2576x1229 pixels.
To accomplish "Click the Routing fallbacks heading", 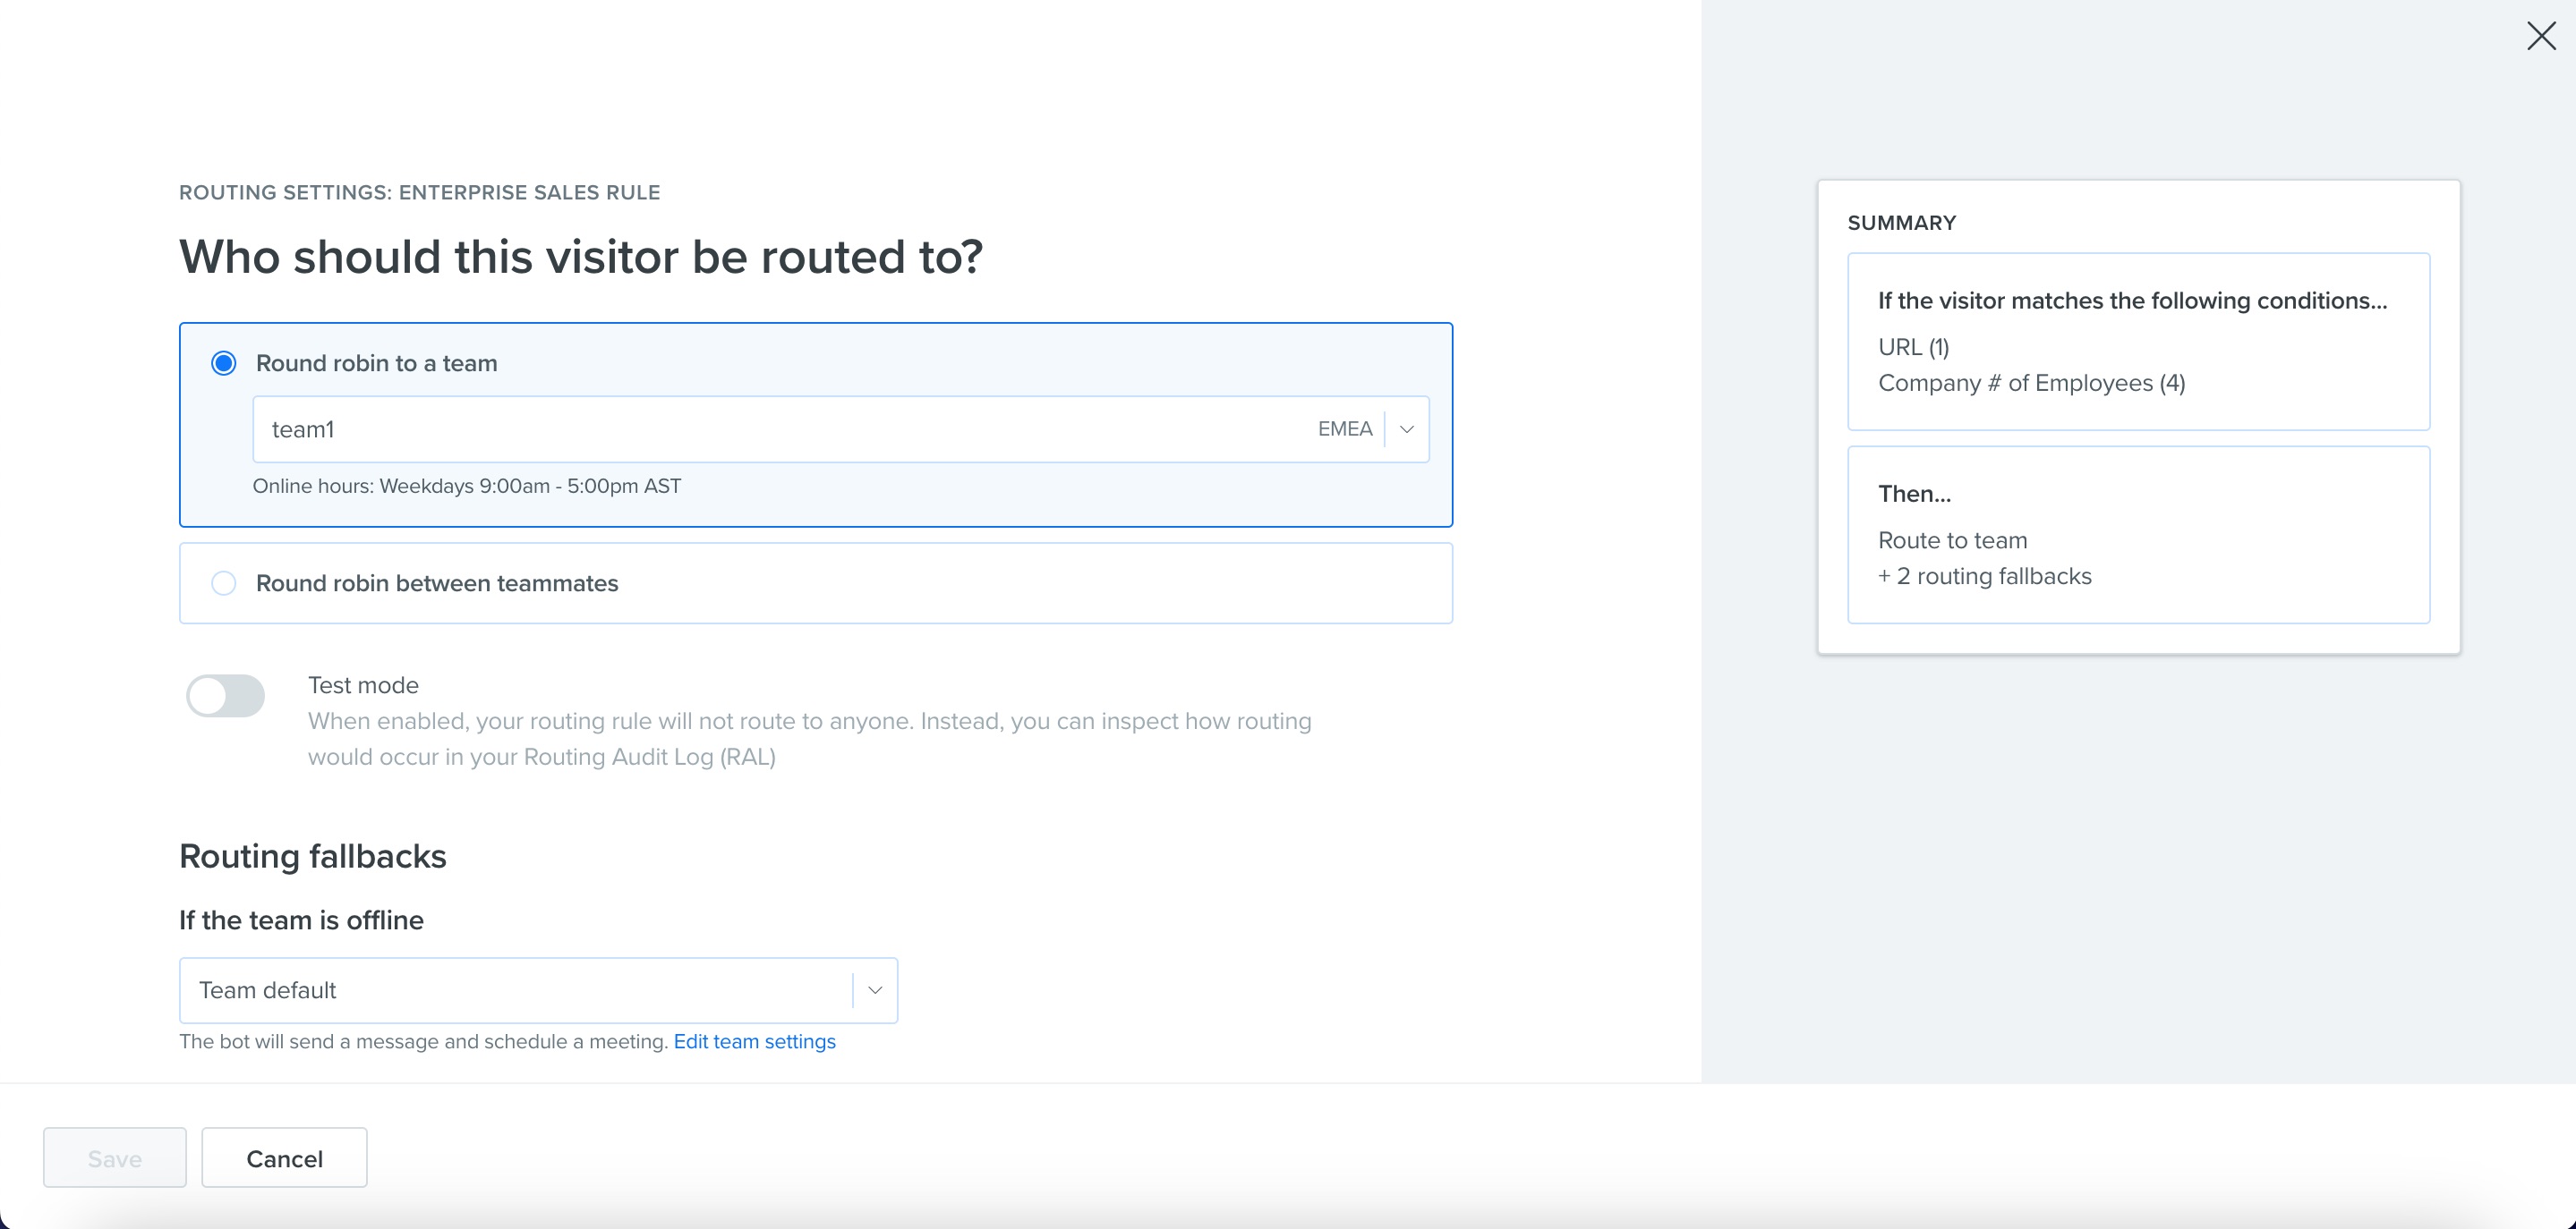I will (313, 856).
